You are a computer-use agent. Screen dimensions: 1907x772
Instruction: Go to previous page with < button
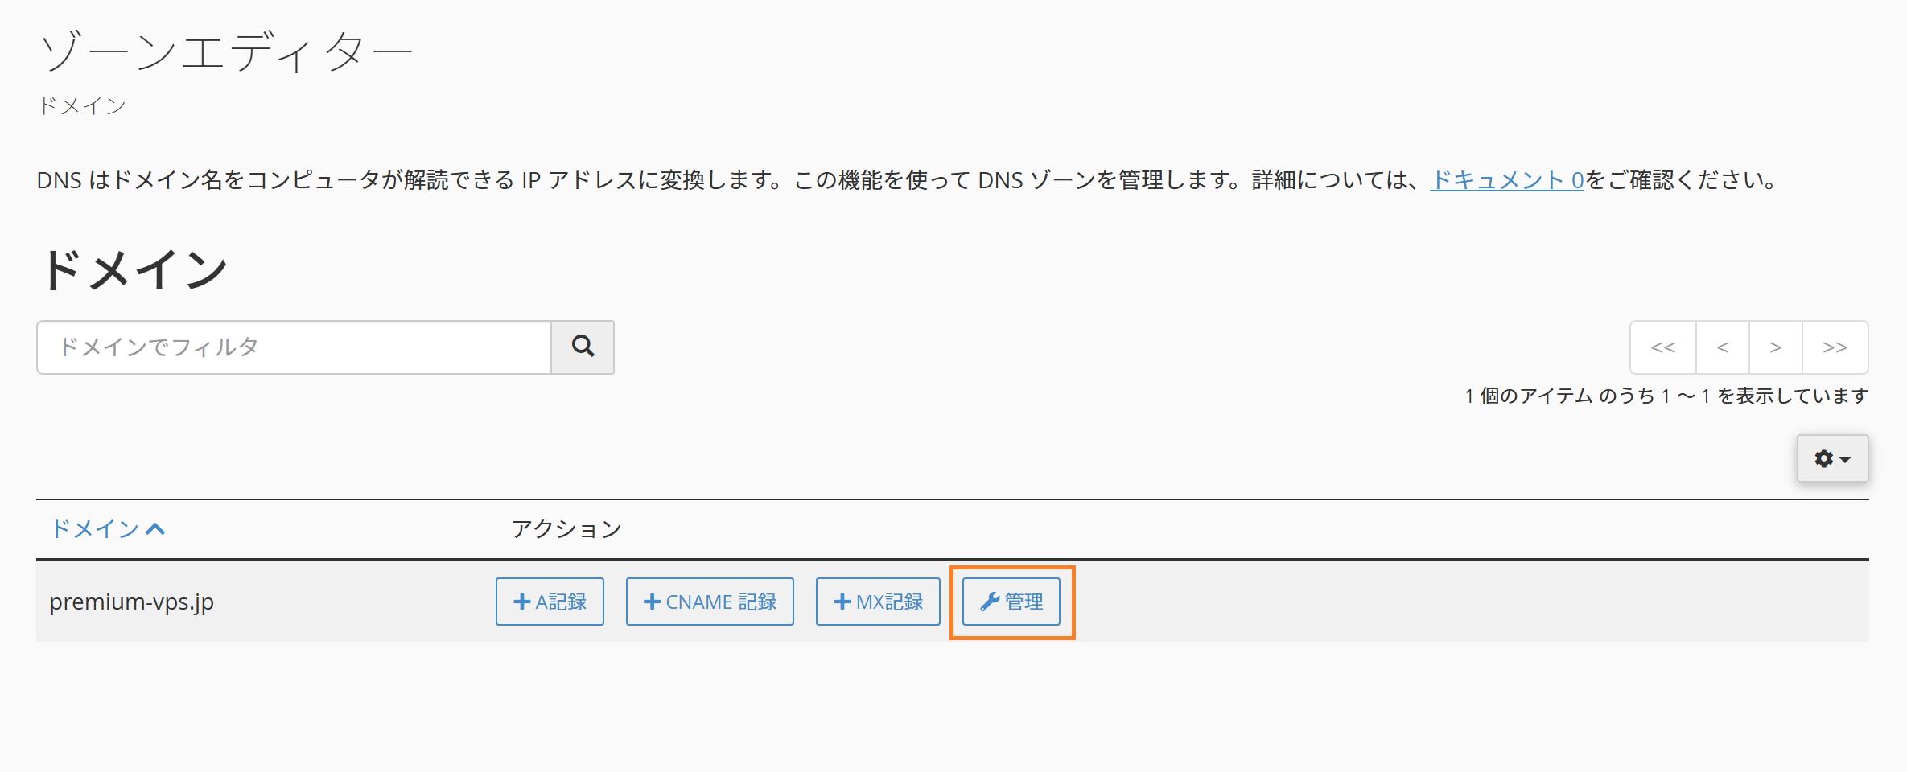tap(1723, 347)
